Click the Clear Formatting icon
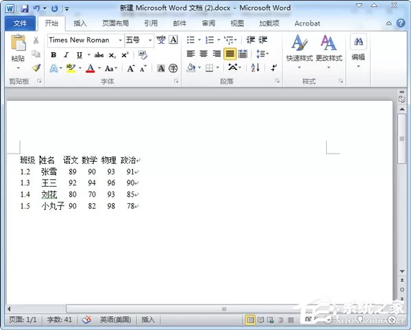 tap(142, 55)
